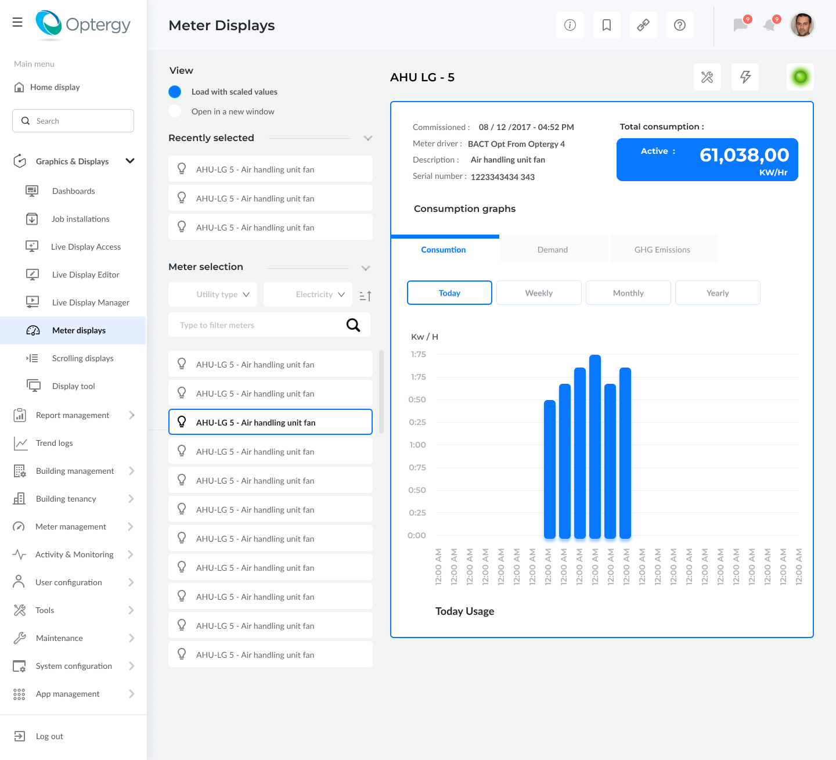
Task: Click the Optergy logo
Action: [x=83, y=24]
